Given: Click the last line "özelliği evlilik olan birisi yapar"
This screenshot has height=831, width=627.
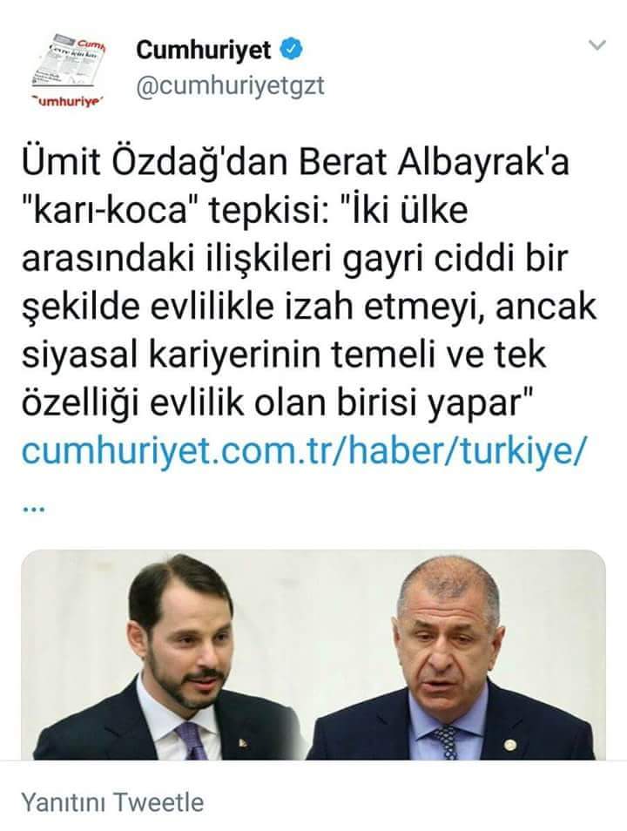Looking at the screenshot, I should click(x=277, y=402).
